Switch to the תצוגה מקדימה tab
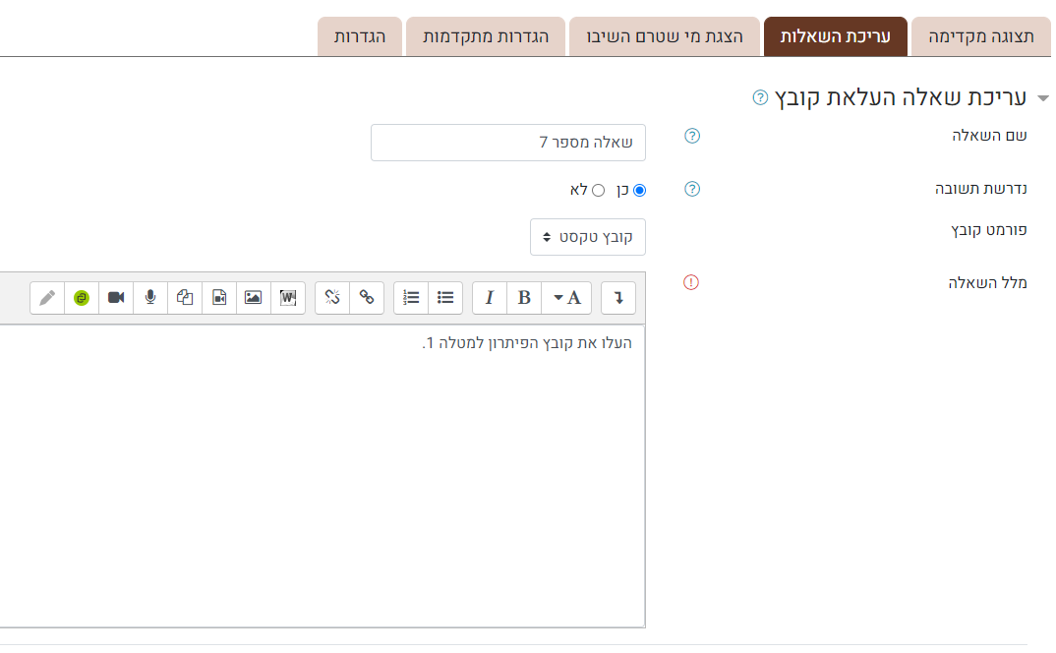 click(x=982, y=36)
